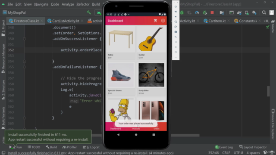Click the emulator power button
Viewport: 276px width, 155px height.
click(176, 7)
